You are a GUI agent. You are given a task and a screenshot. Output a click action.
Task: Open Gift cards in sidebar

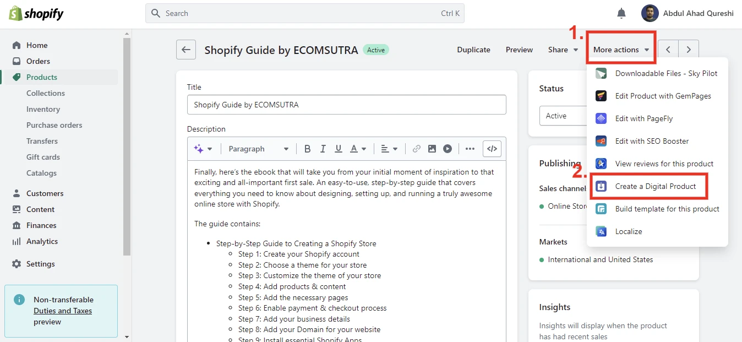click(x=43, y=157)
